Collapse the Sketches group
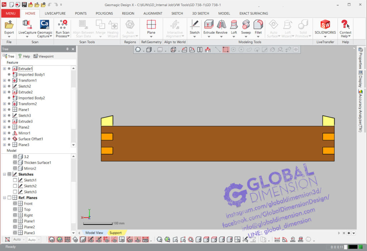Viewport: 367px width, 251px height. 4,174
